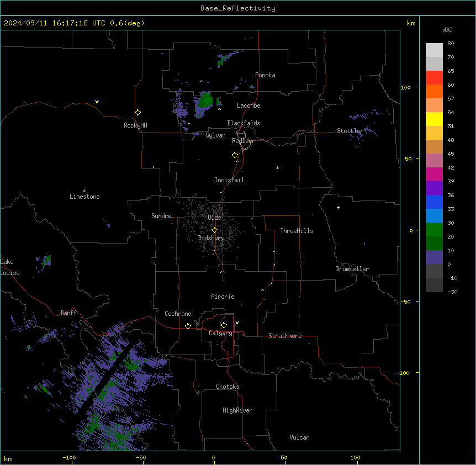Viewport: 476px width, 465px height.
Task: Click the Lake Louise label
Action: tap(10, 267)
